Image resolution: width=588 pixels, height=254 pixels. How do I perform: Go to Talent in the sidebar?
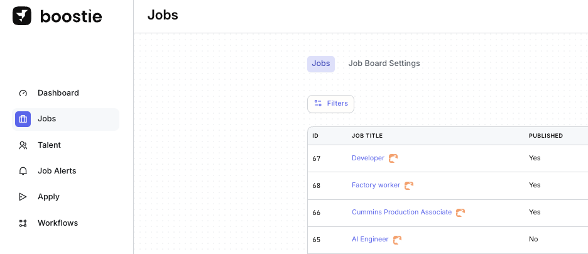(x=49, y=145)
